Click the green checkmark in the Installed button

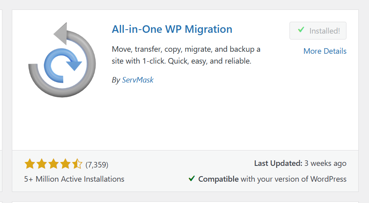click(x=301, y=30)
